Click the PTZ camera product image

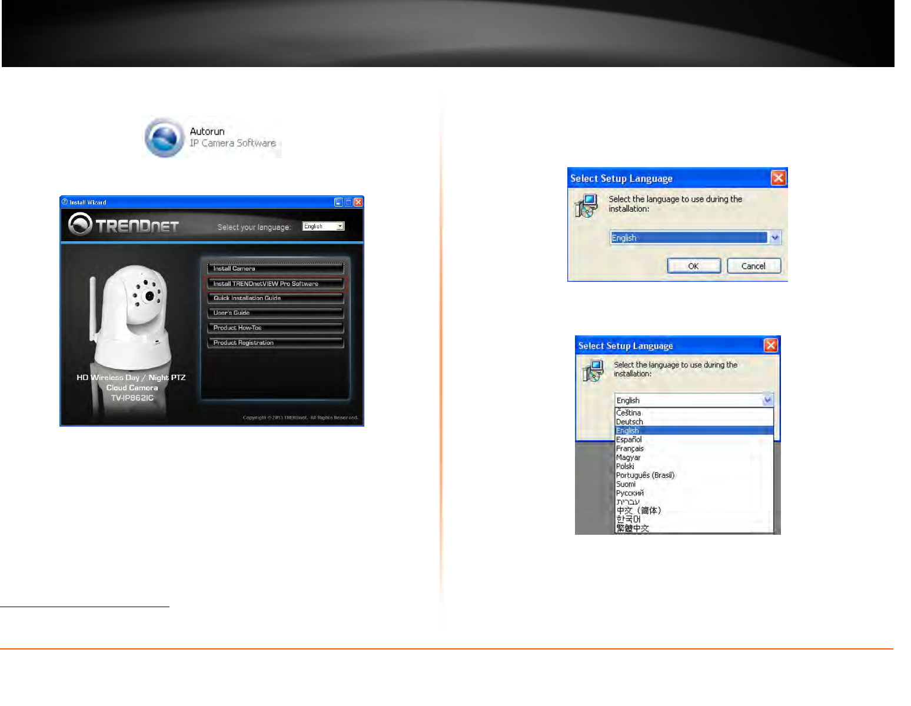tap(129, 317)
